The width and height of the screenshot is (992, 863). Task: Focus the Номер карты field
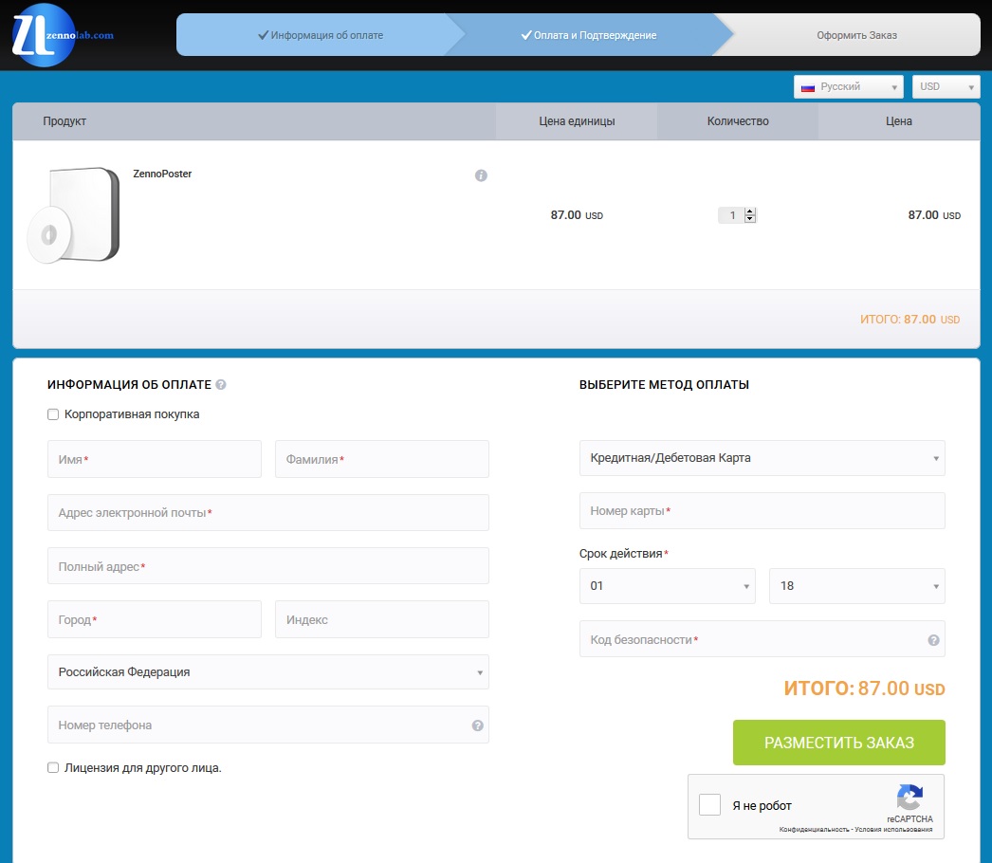tap(762, 510)
